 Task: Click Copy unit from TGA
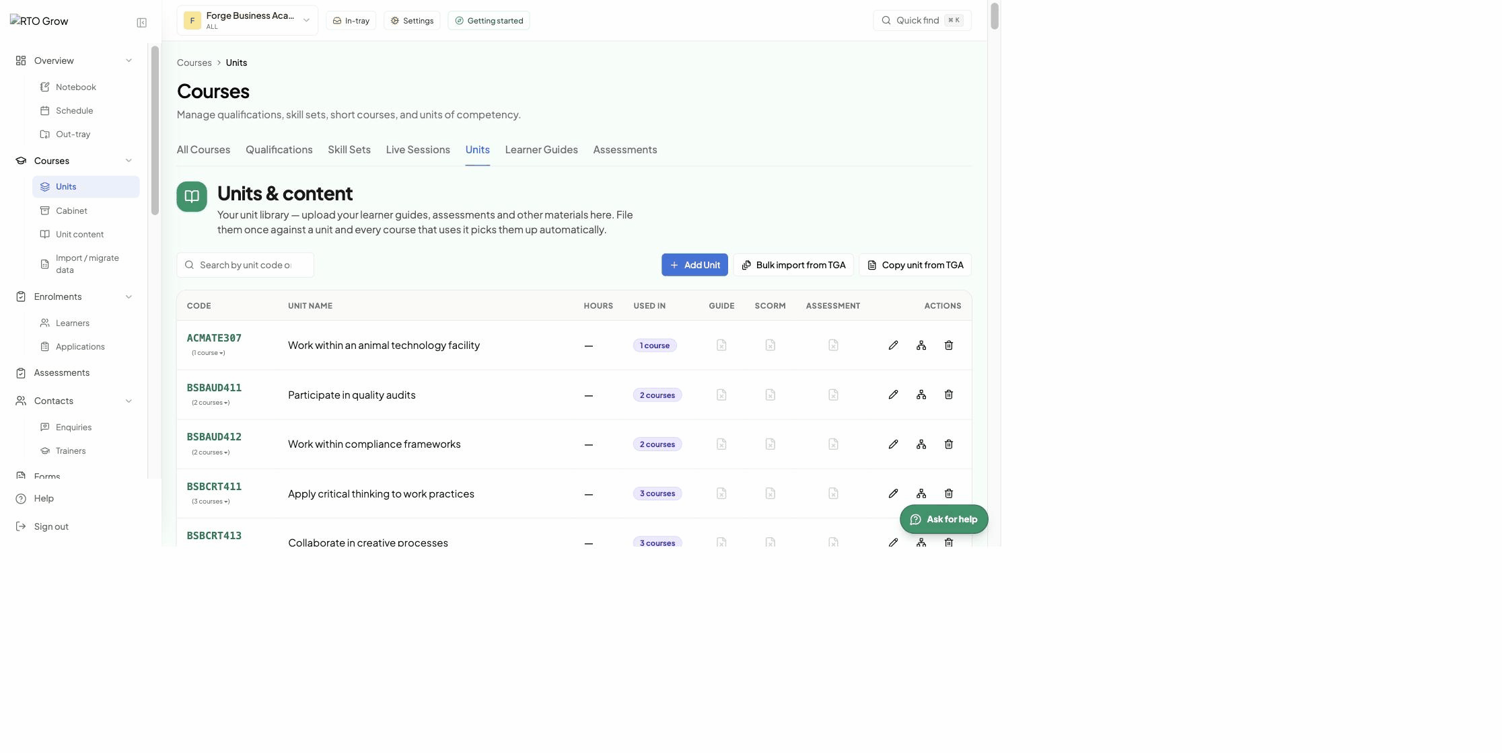(915, 265)
